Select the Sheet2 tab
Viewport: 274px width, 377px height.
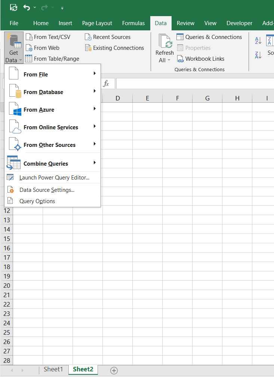83,369
